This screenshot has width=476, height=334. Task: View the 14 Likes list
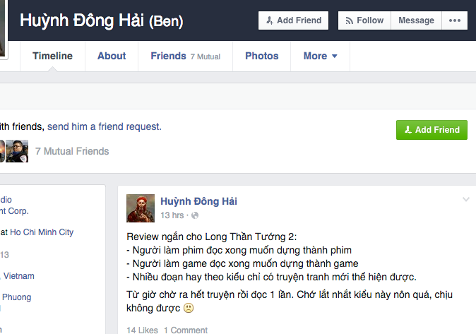142,330
